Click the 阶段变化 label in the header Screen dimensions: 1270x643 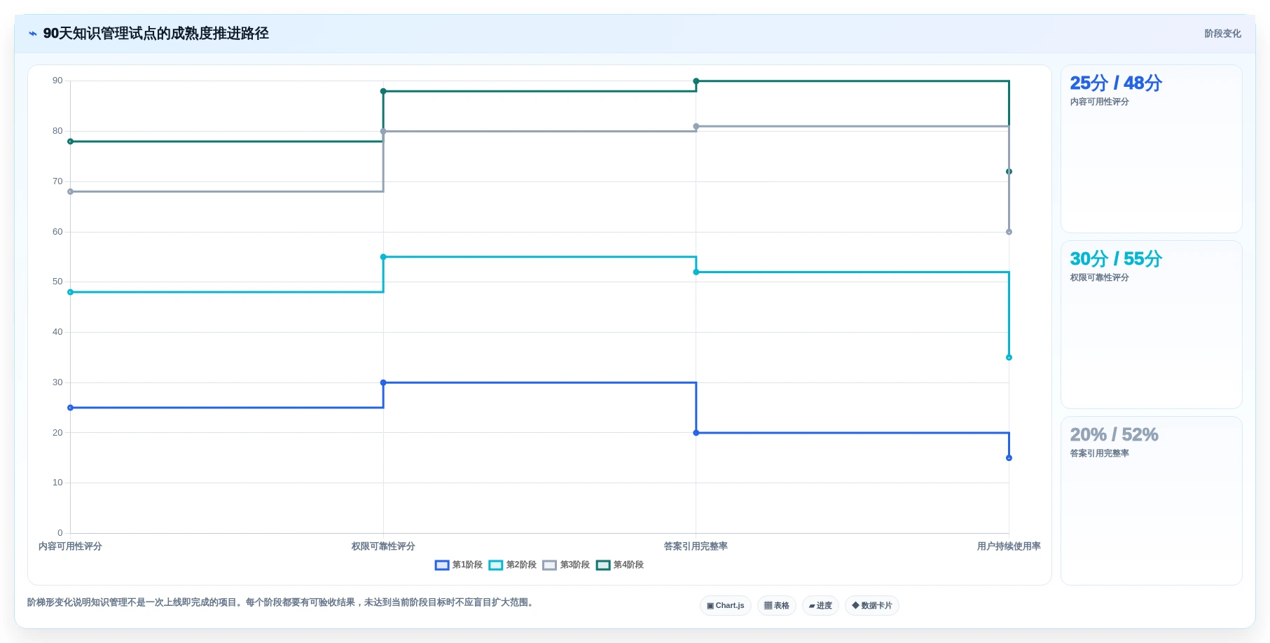tap(1222, 34)
